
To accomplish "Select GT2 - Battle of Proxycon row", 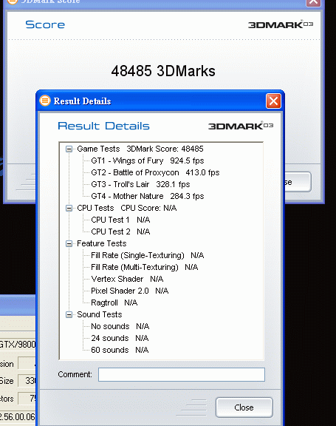I will [155, 172].
